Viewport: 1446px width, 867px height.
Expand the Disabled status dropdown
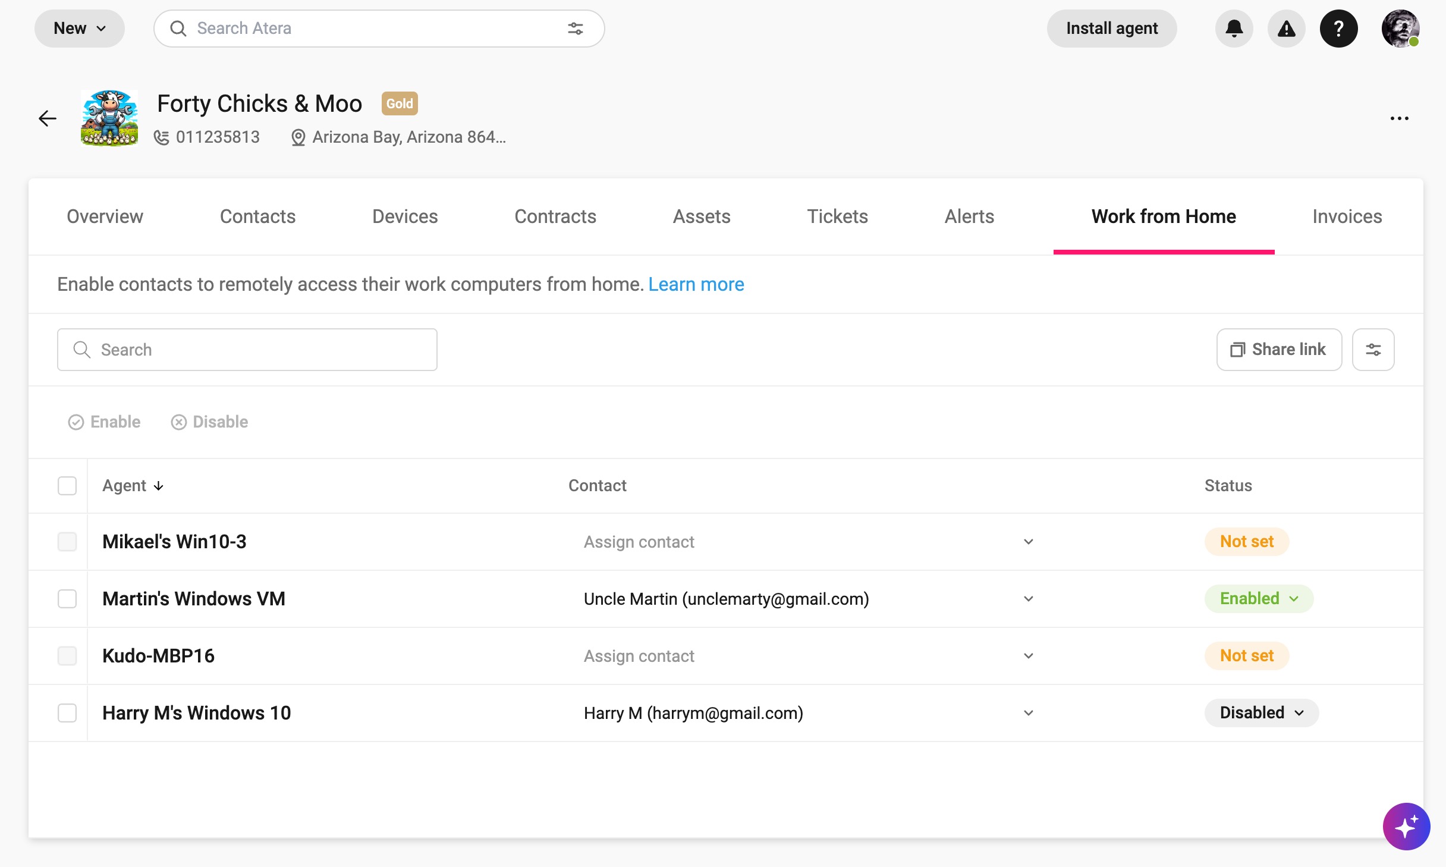pyautogui.click(x=1262, y=713)
